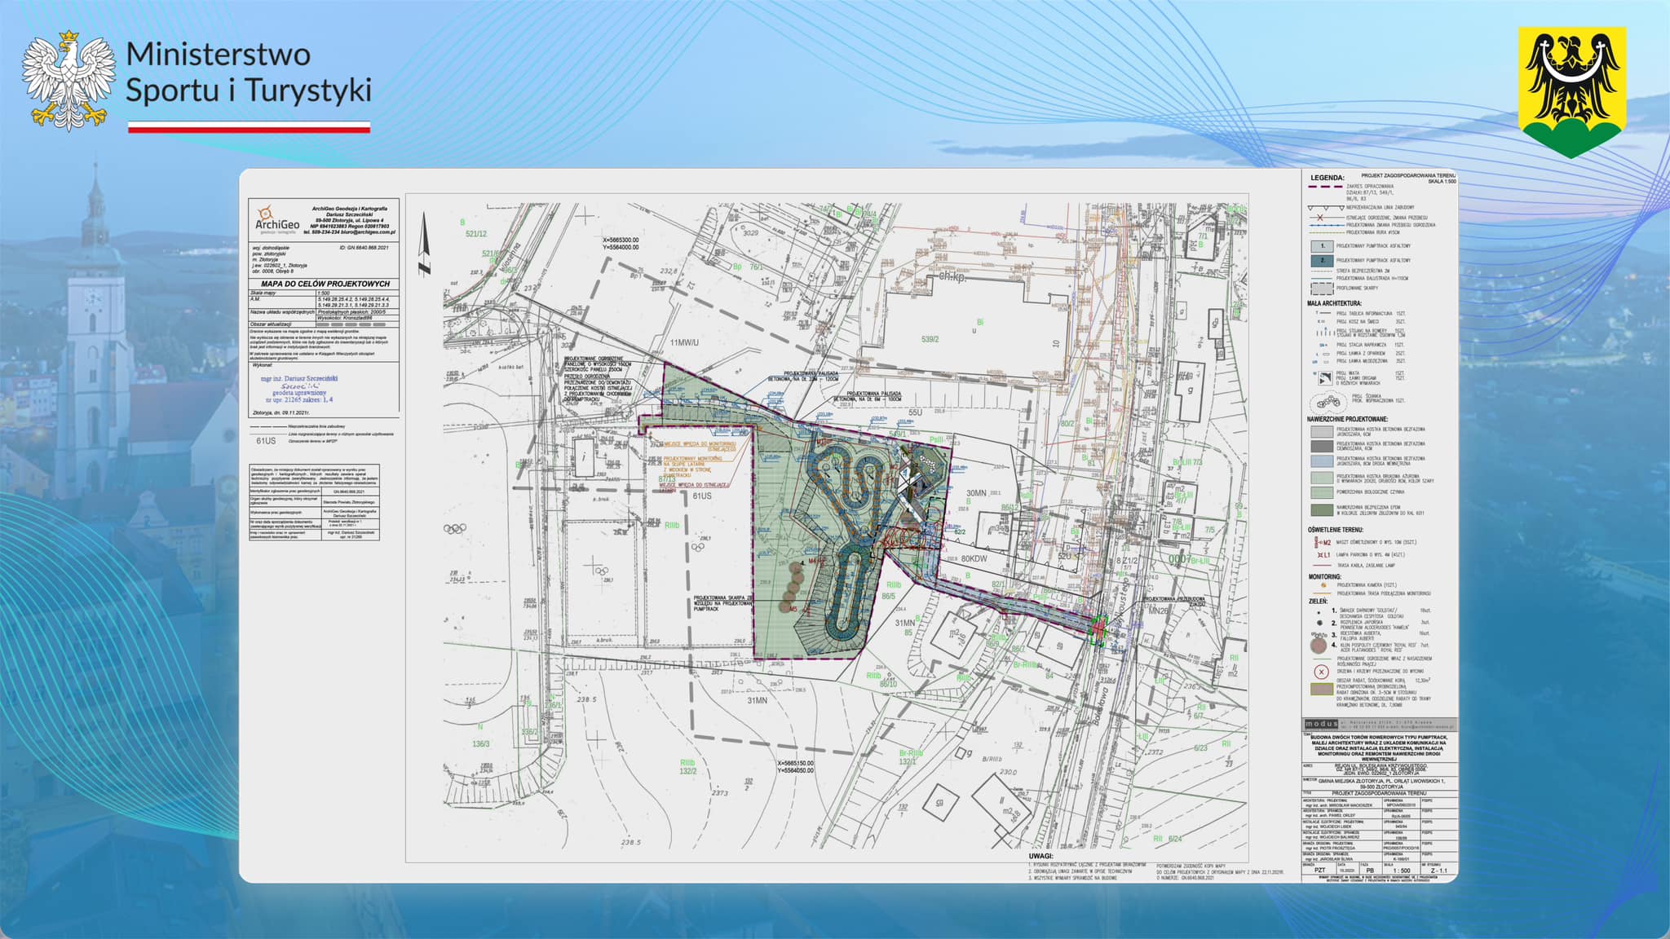Click the MAPA DO CELÓW PROJEKTOWYCH title
This screenshot has width=1670, height=939.
coord(325,284)
